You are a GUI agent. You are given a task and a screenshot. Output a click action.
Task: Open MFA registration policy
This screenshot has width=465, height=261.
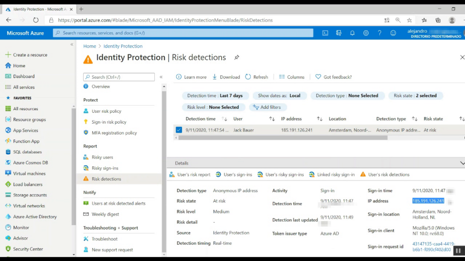pos(114,133)
